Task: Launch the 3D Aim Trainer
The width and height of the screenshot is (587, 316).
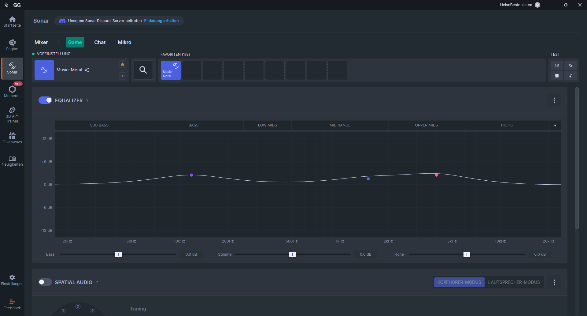Action: pyautogui.click(x=12, y=115)
